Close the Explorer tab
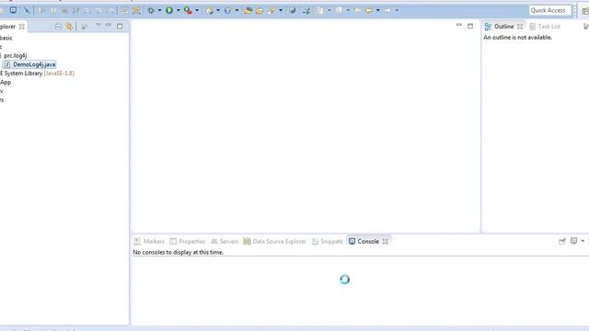This screenshot has height=331, width=589. [22, 27]
